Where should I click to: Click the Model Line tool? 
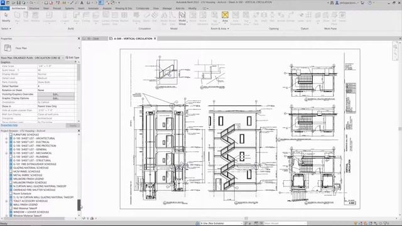pyautogui.click(x=173, y=18)
